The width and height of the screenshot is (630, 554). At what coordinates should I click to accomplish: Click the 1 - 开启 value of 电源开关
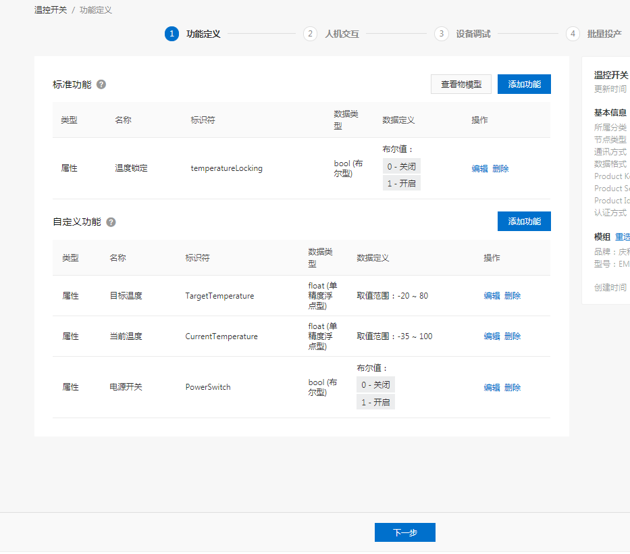pyautogui.click(x=375, y=402)
